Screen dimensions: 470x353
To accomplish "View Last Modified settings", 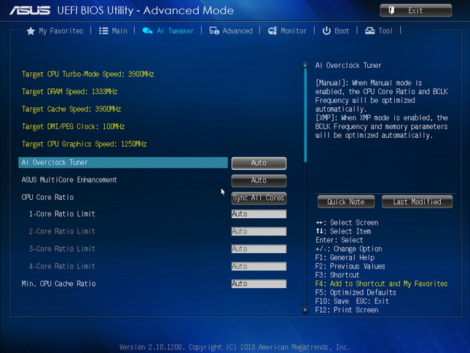I will [417, 202].
